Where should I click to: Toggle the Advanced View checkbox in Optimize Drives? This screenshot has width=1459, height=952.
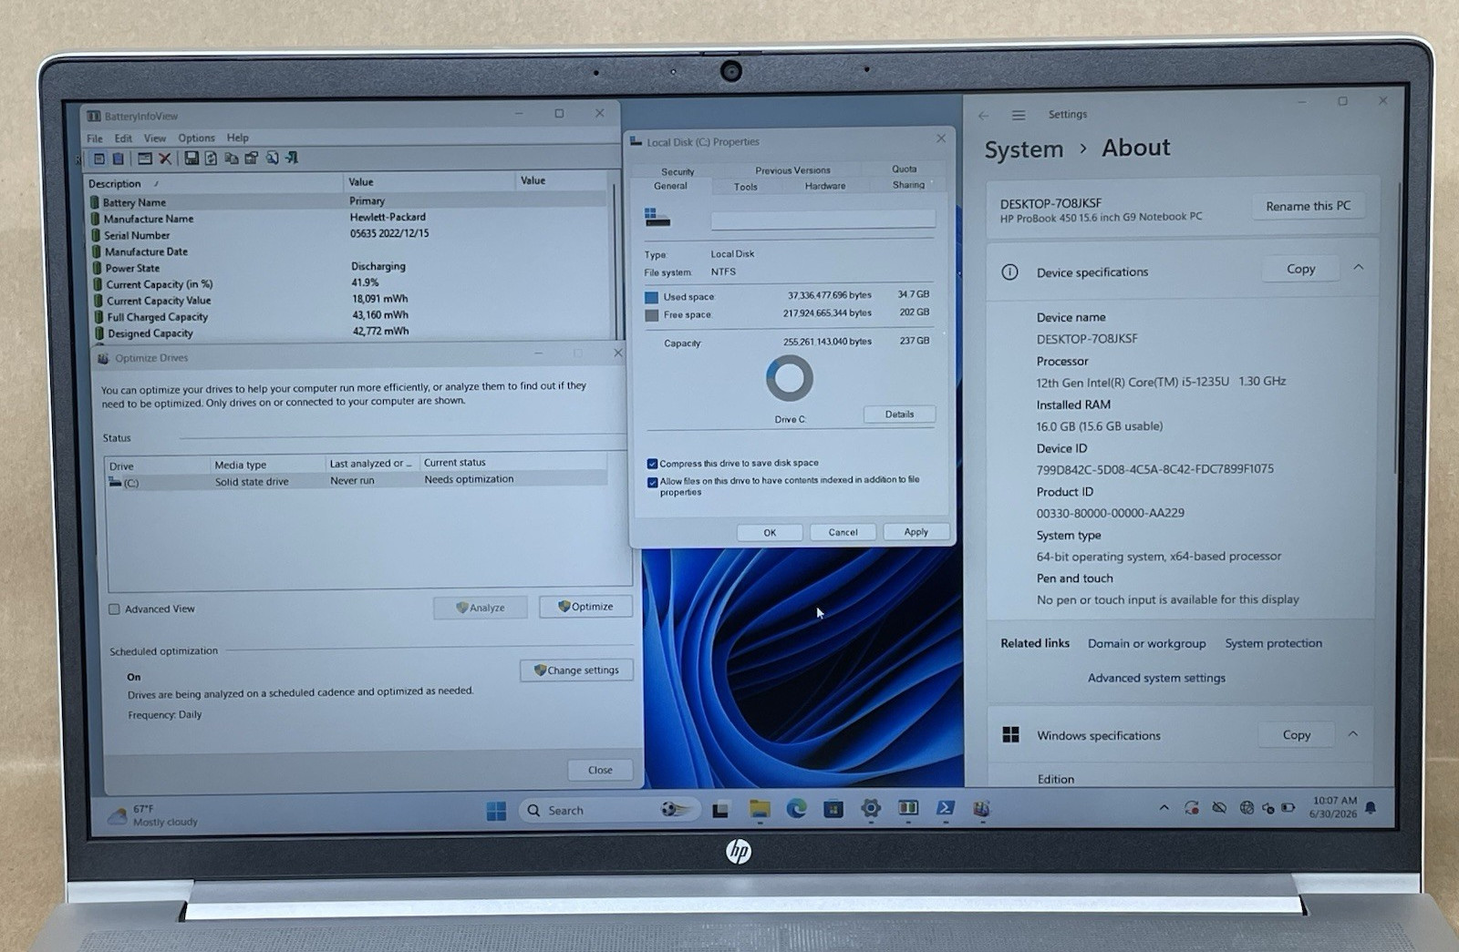[114, 609]
